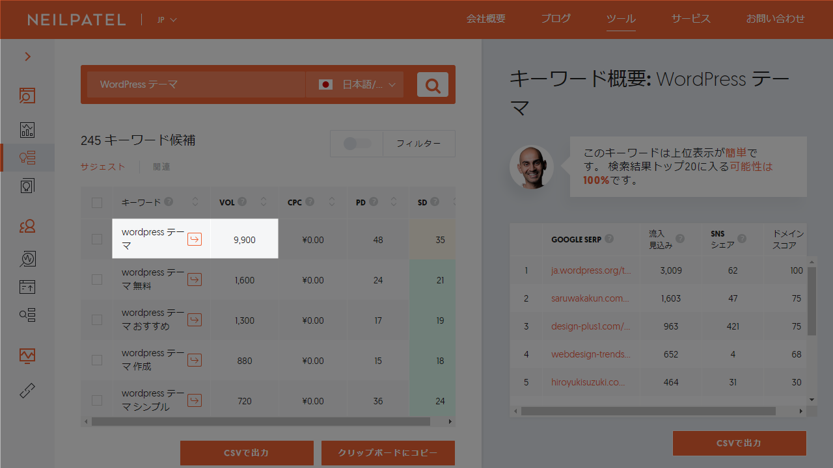Check the box for wordpress テーマ 作成

[97, 360]
